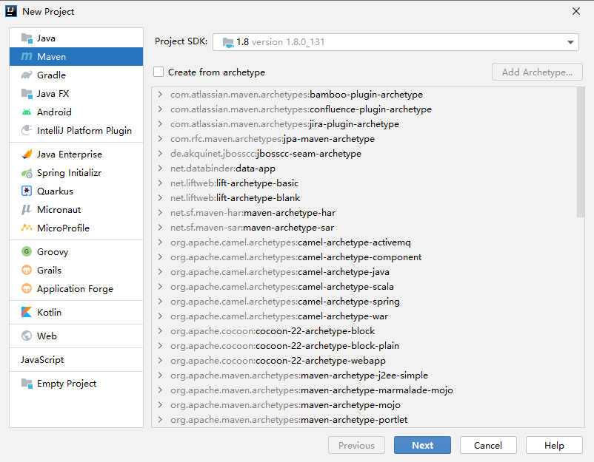Screen dimensions: 594x462
Task: Enable Create from archetype checkbox
Action: click(158, 72)
